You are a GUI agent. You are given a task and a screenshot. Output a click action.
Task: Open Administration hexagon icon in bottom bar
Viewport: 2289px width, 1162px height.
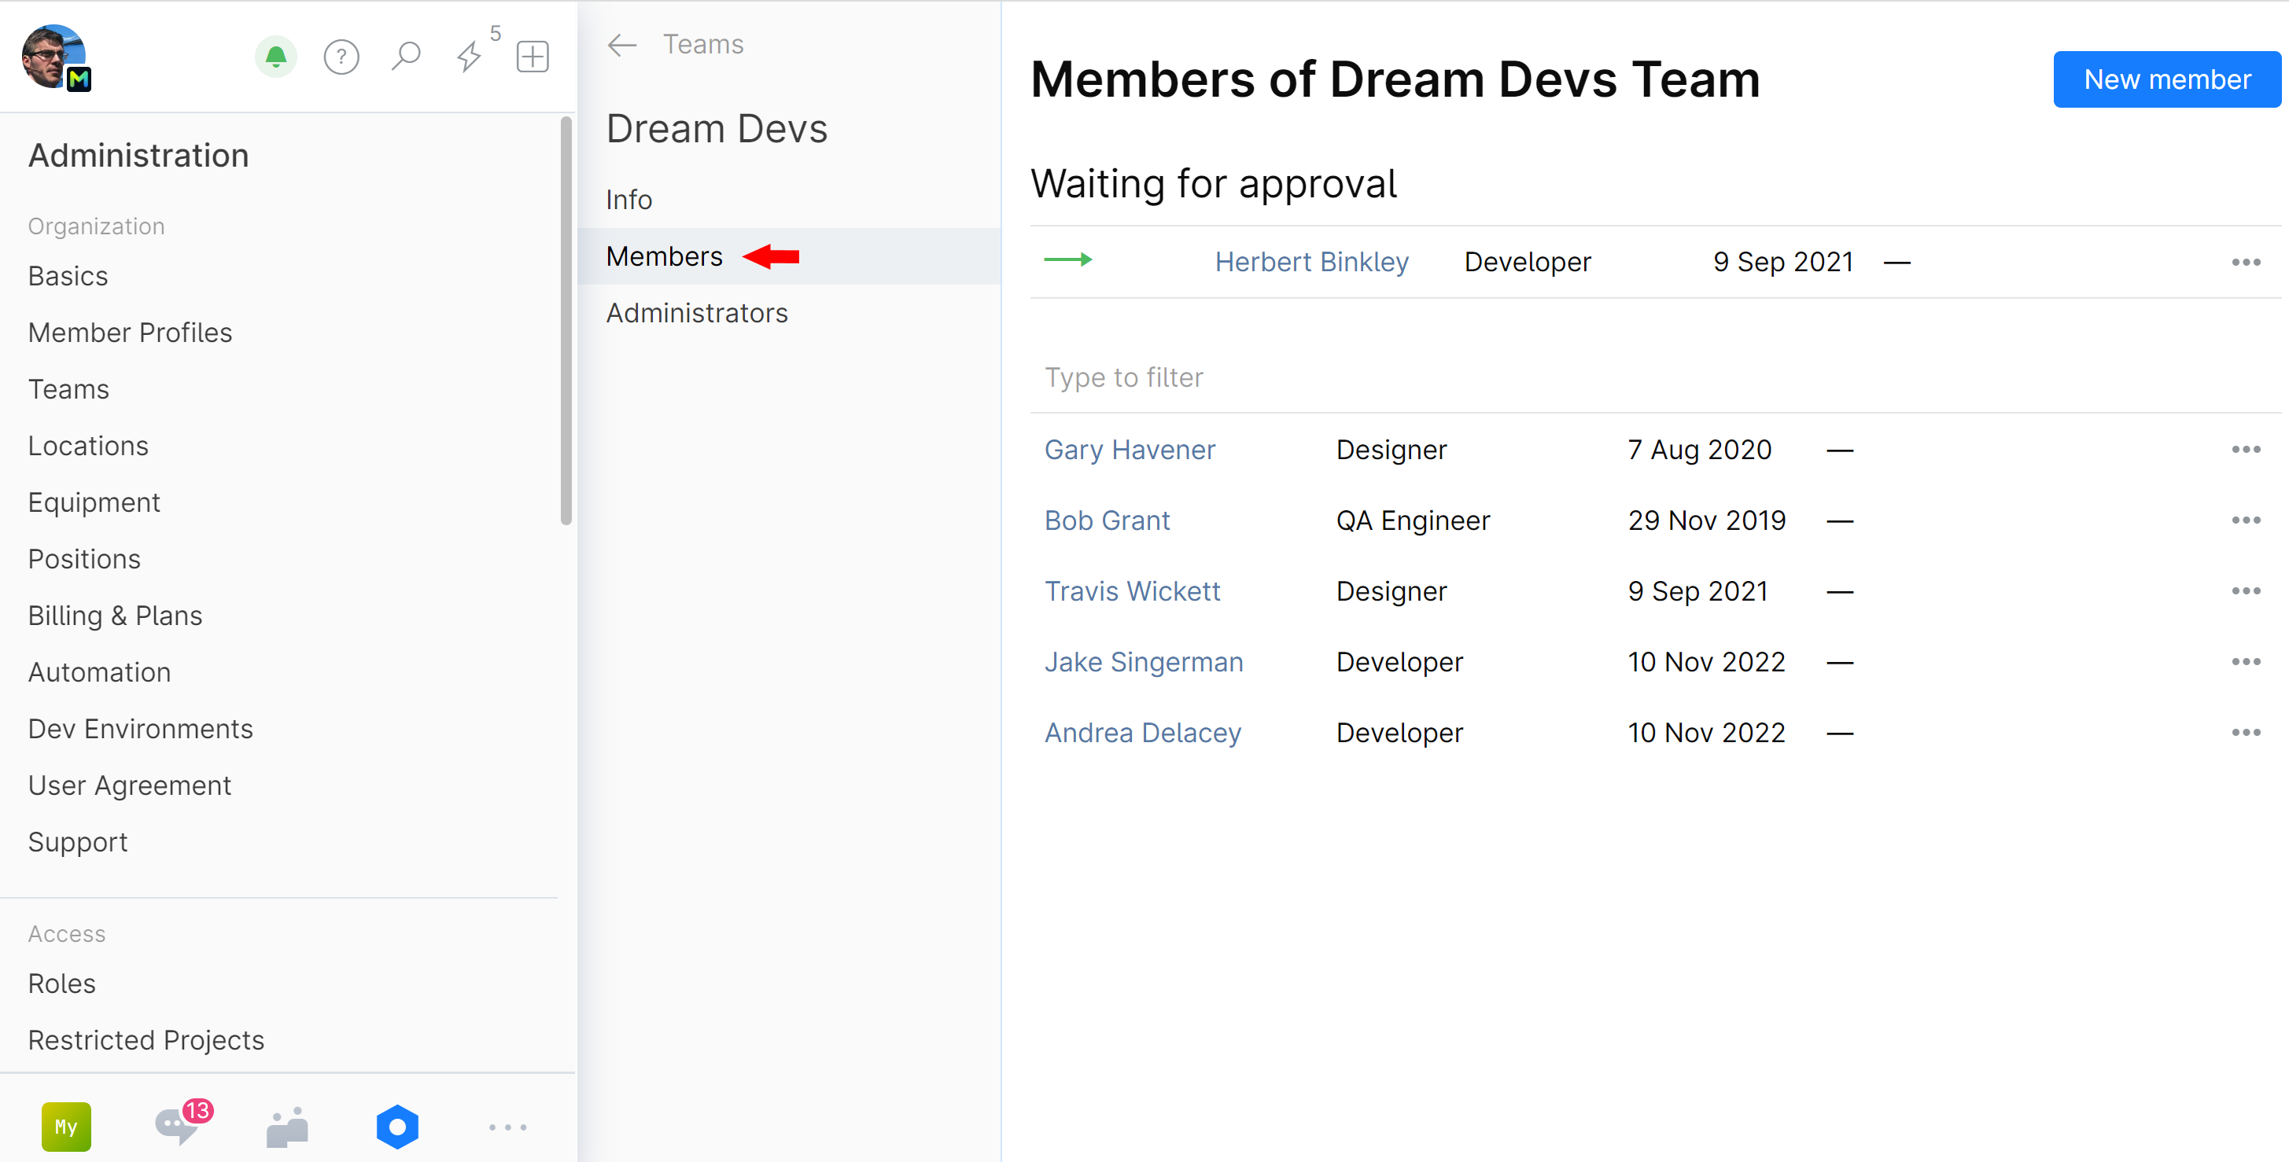[397, 1127]
